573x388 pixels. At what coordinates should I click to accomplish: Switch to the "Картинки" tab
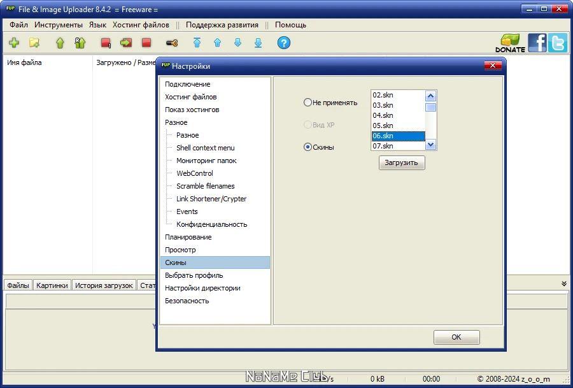pos(52,285)
